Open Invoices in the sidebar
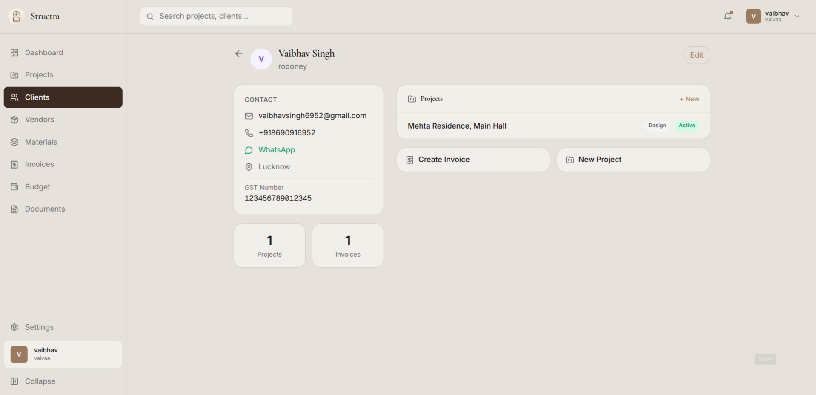The height and width of the screenshot is (395, 816). 63,164
